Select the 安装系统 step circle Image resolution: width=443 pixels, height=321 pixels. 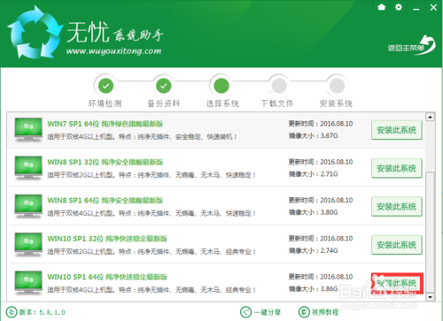pyautogui.click(x=337, y=86)
